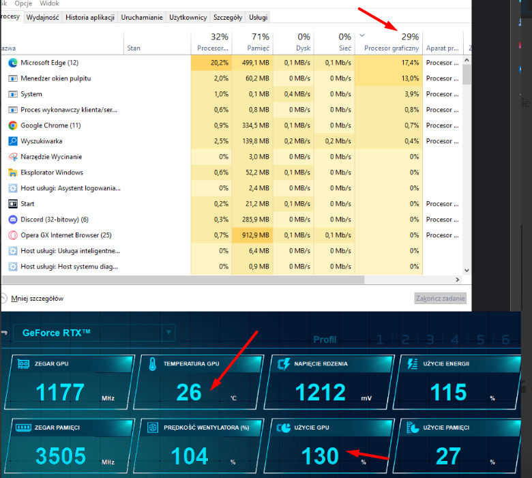Click the Zegar GPU clock icon
532x478 pixels.
(23, 364)
